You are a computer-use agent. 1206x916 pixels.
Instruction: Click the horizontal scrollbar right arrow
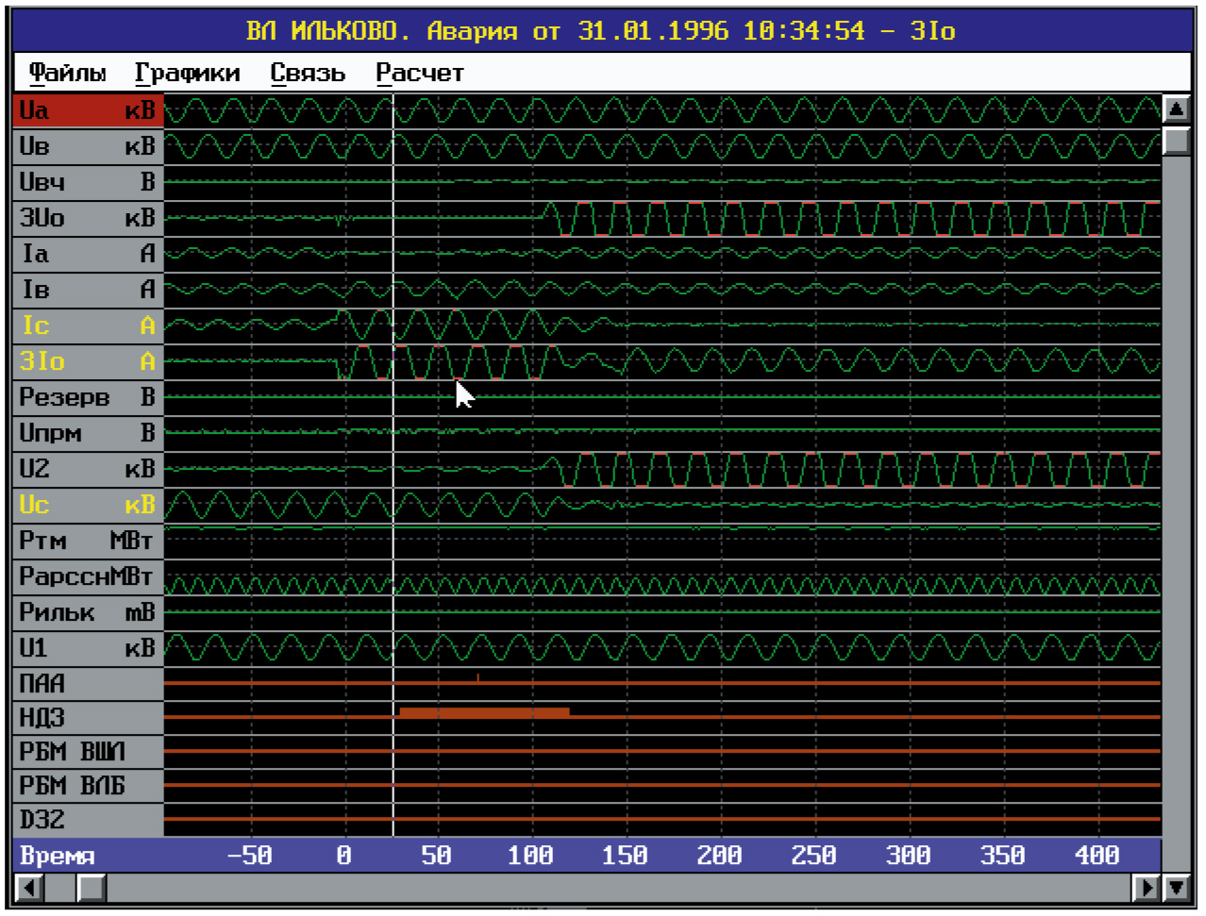tap(1147, 888)
